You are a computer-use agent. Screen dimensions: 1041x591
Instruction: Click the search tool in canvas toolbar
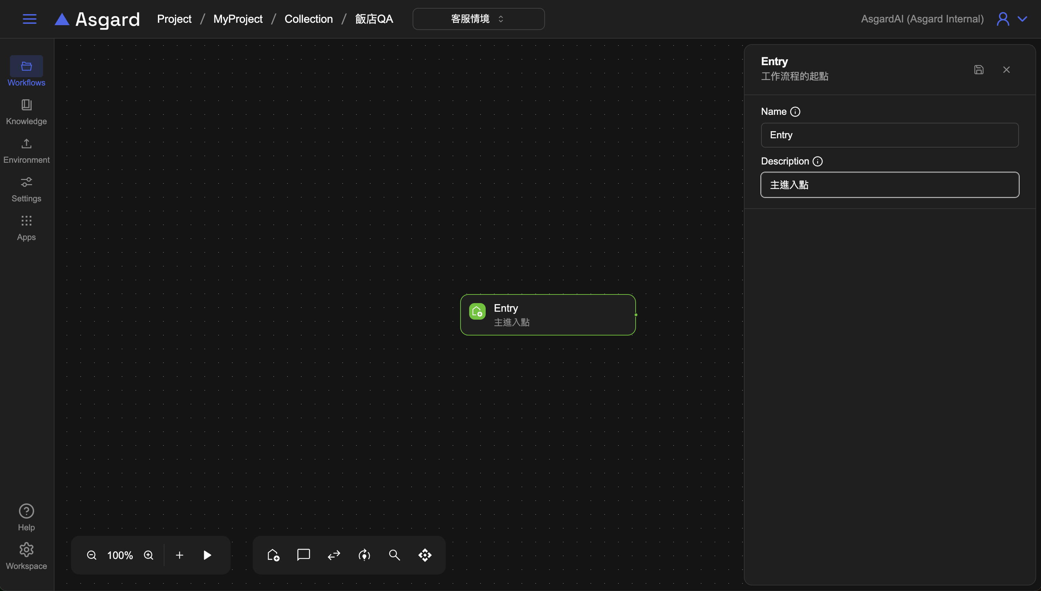coord(394,555)
